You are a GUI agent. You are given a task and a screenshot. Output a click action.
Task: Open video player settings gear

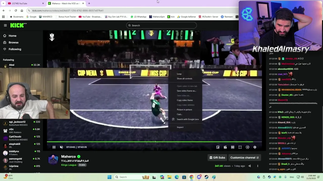(255, 147)
